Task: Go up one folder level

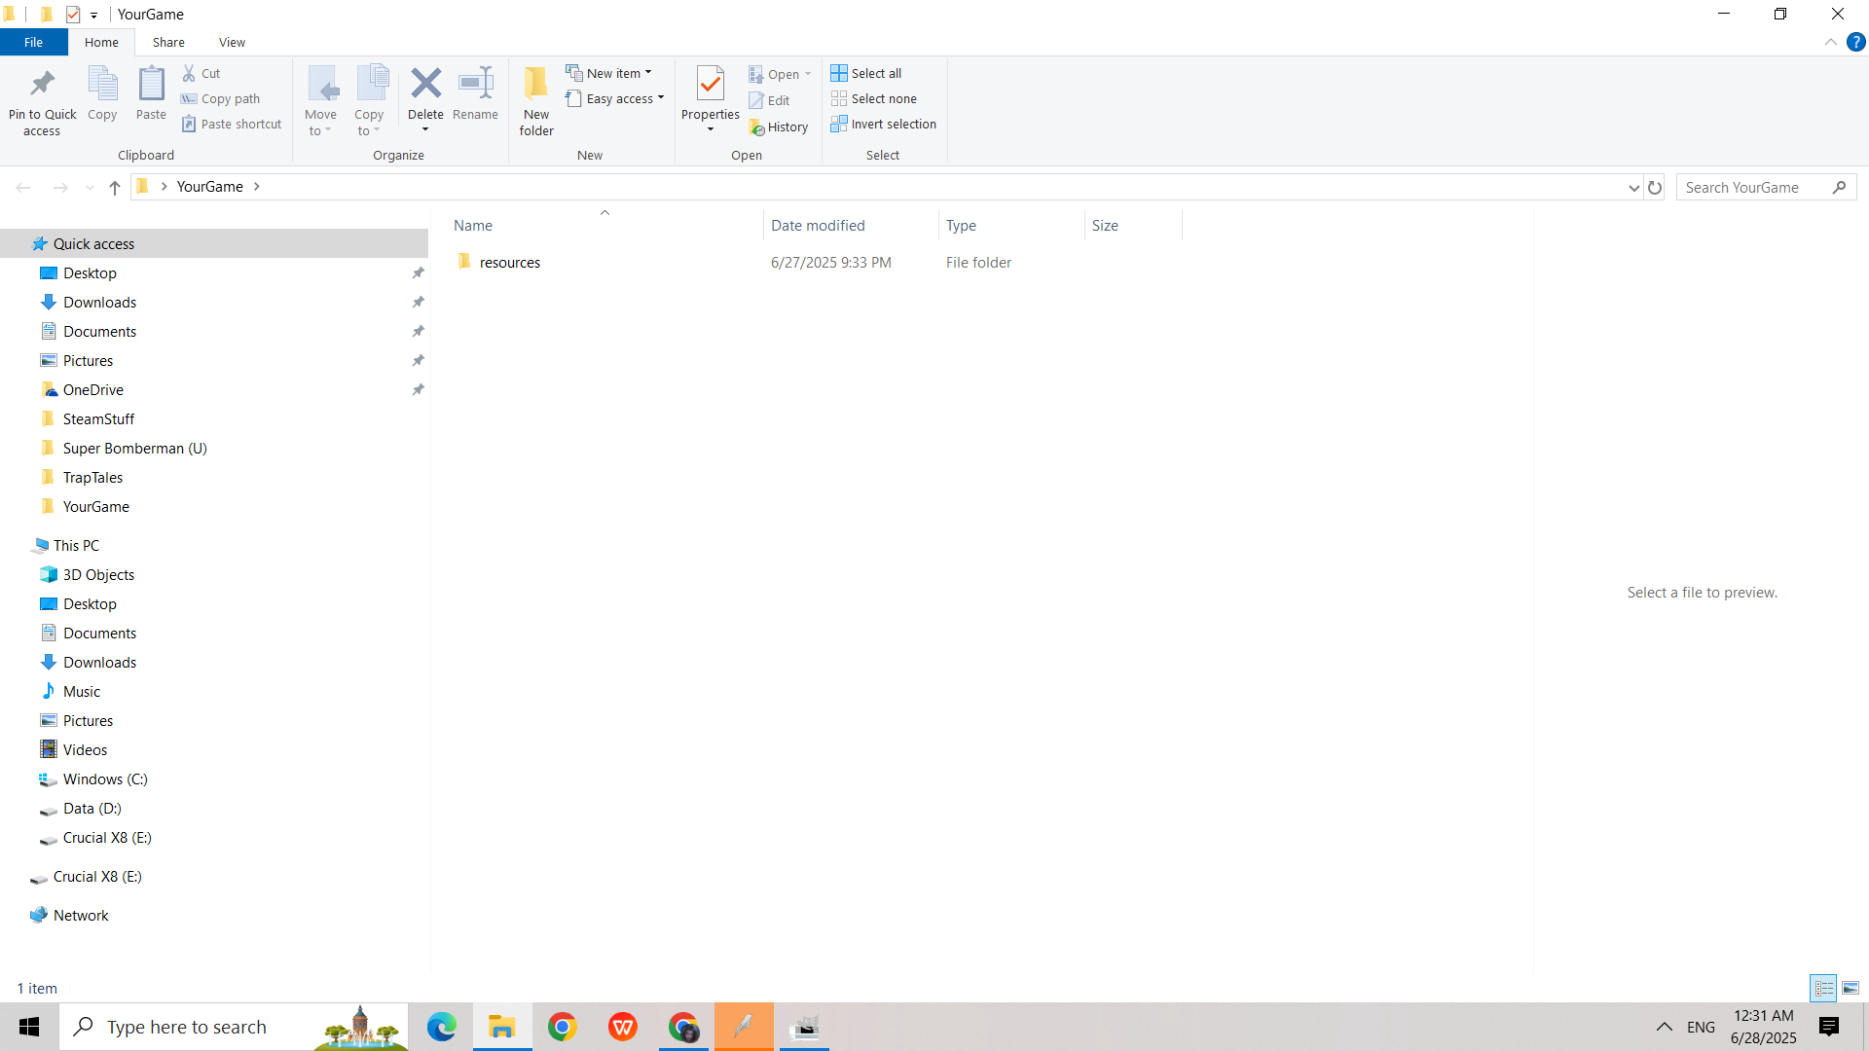Action: point(115,187)
